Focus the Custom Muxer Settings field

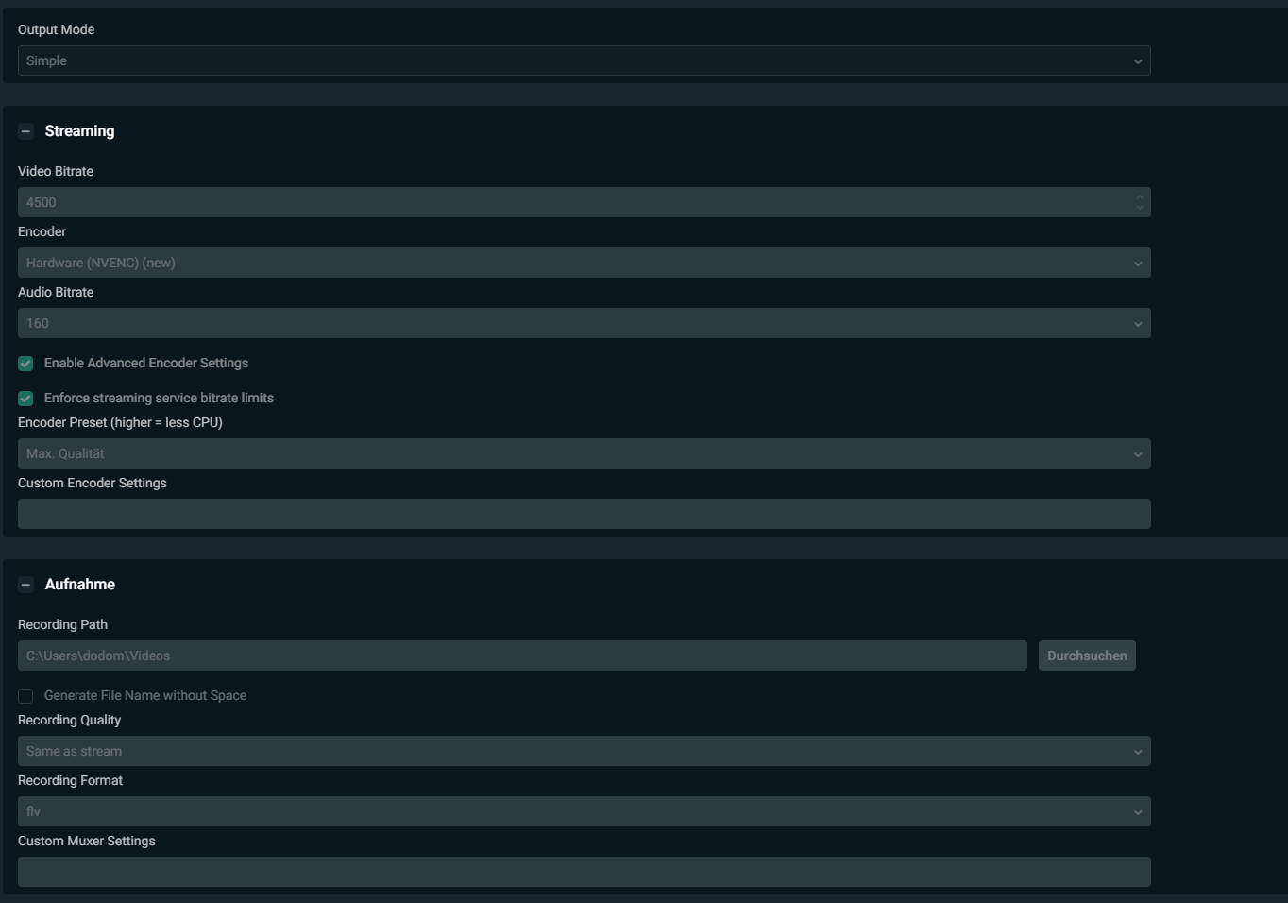[584, 872]
